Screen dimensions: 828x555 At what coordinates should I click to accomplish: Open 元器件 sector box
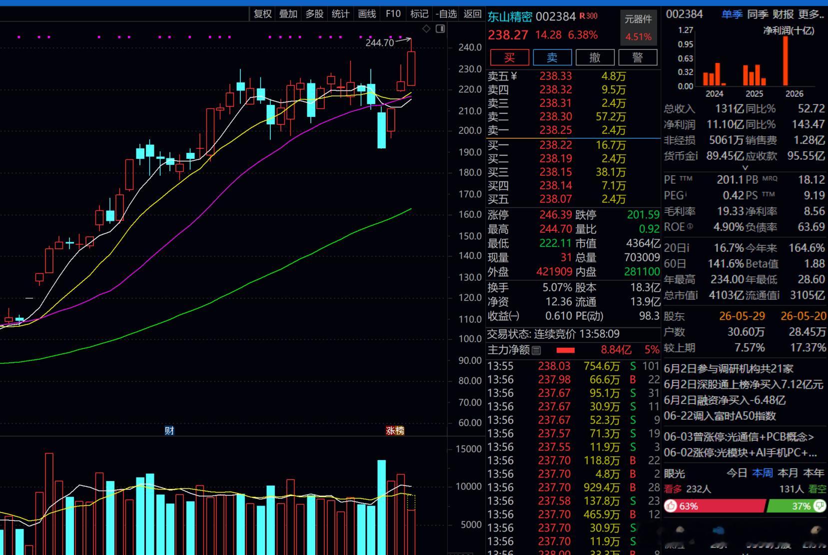638,27
